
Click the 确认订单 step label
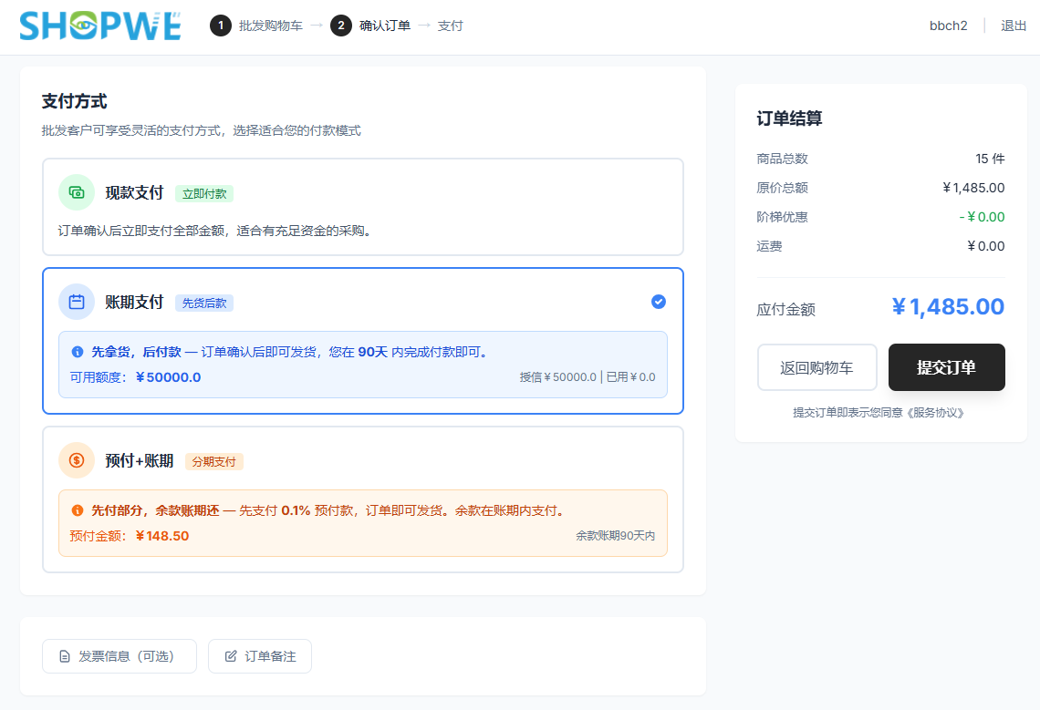(x=385, y=26)
